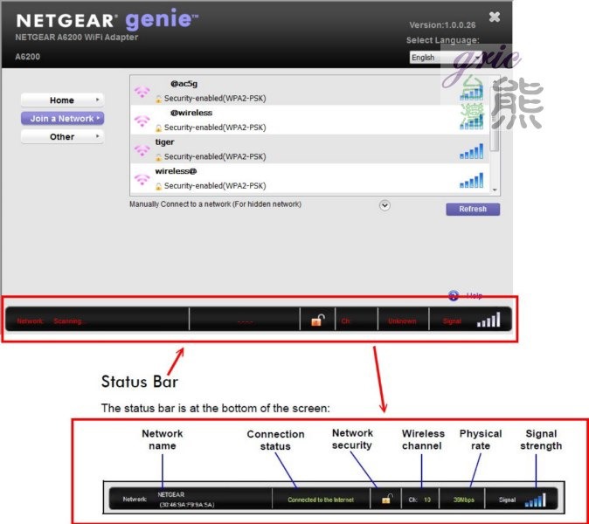Click the Version:1.0.0.26 text
Screen dimensions: 589x524
(442, 25)
